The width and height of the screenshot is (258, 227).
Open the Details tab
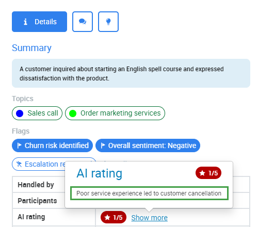39,22
